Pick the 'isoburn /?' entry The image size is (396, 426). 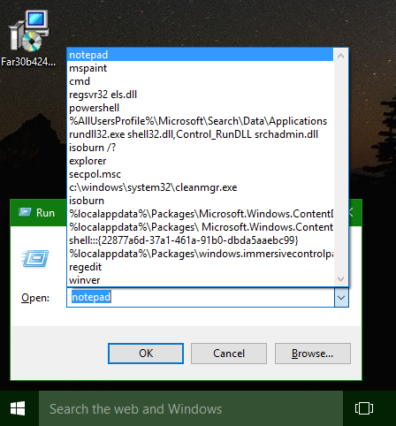click(200, 148)
